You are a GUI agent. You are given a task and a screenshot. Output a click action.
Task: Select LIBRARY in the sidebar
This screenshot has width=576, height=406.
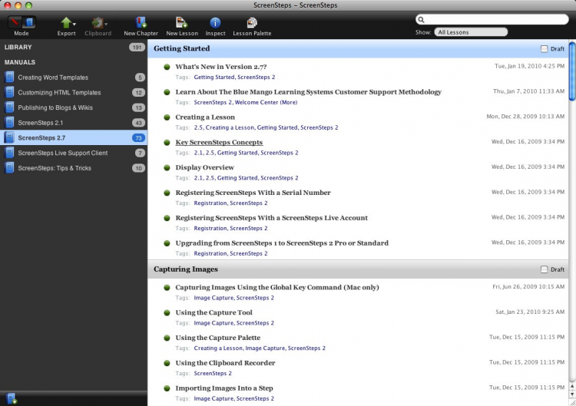point(18,48)
